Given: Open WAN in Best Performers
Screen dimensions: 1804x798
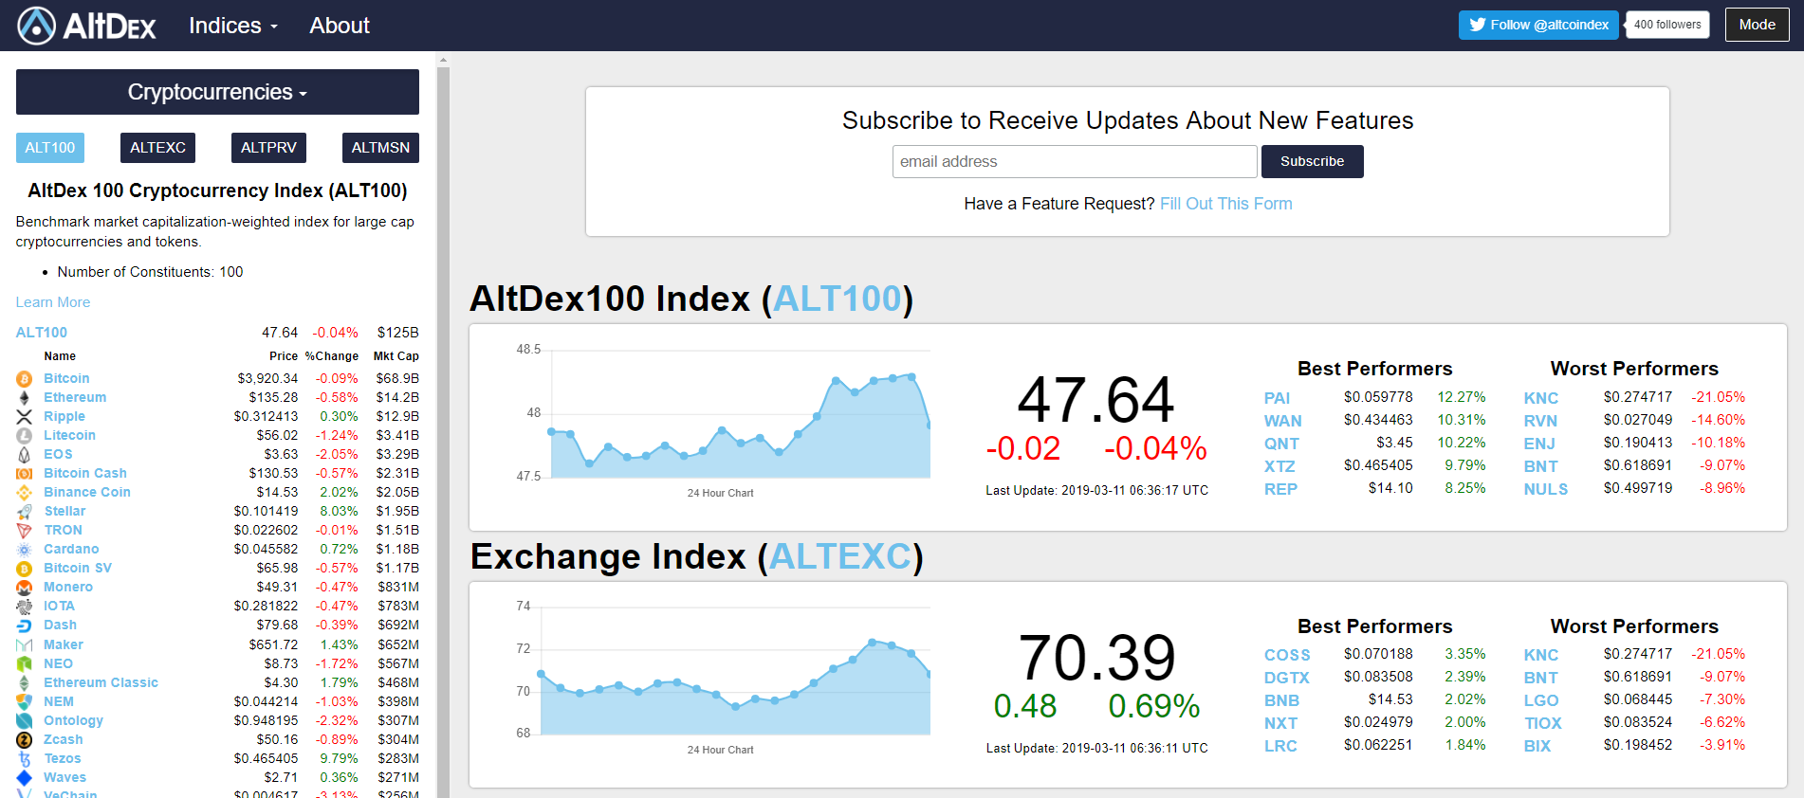Looking at the screenshot, I should click(1283, 421).
